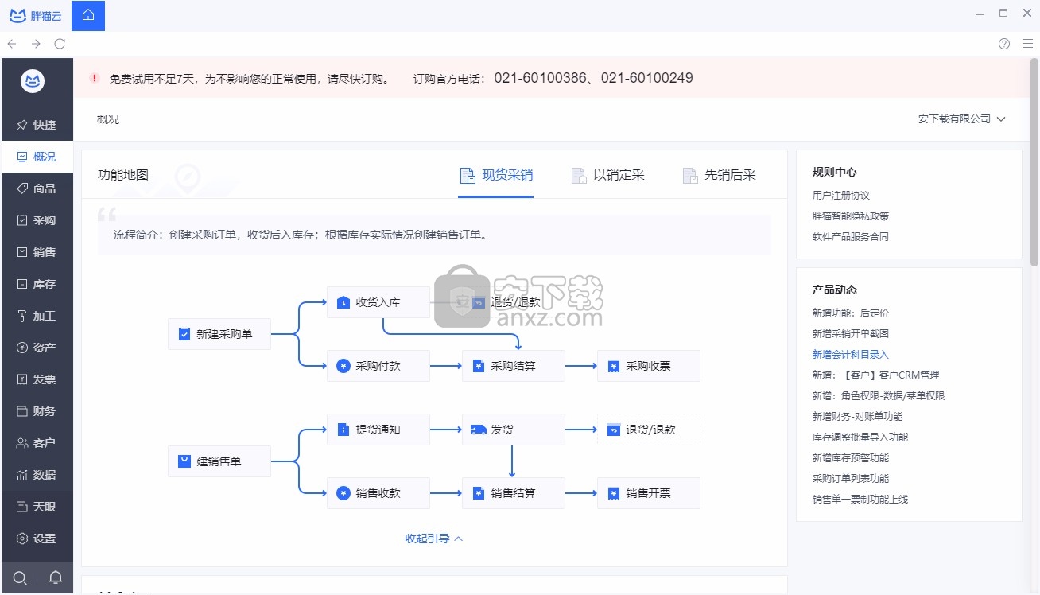Refresh the page with reload icon
The height and width of the screenshot is (595, 1040).
60,44
